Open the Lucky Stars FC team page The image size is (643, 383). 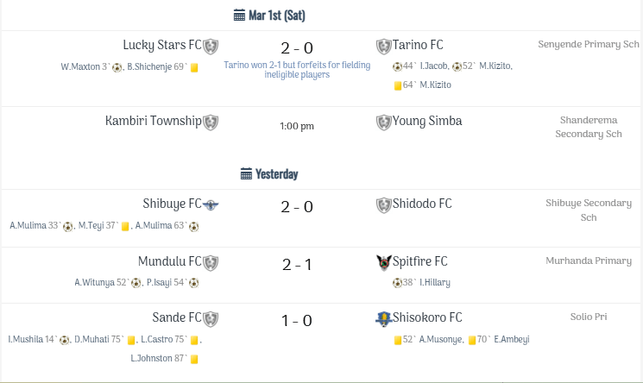click(162, 45)
